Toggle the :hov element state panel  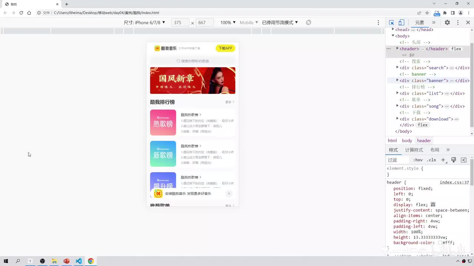click(x=418, y=160)
